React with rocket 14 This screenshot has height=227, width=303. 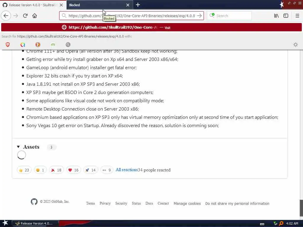point(91,170)
